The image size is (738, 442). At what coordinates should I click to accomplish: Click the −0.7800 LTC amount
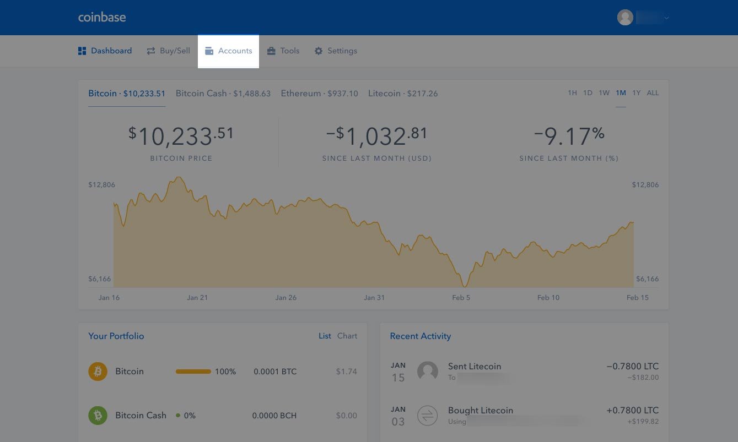coord(633,367)
